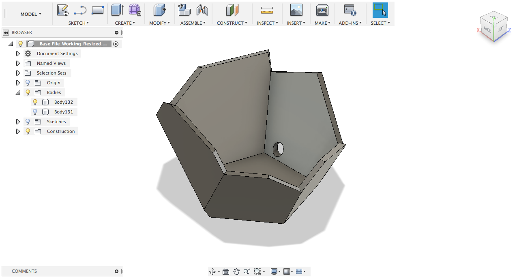Collapse the root component node

click(11, 44)
